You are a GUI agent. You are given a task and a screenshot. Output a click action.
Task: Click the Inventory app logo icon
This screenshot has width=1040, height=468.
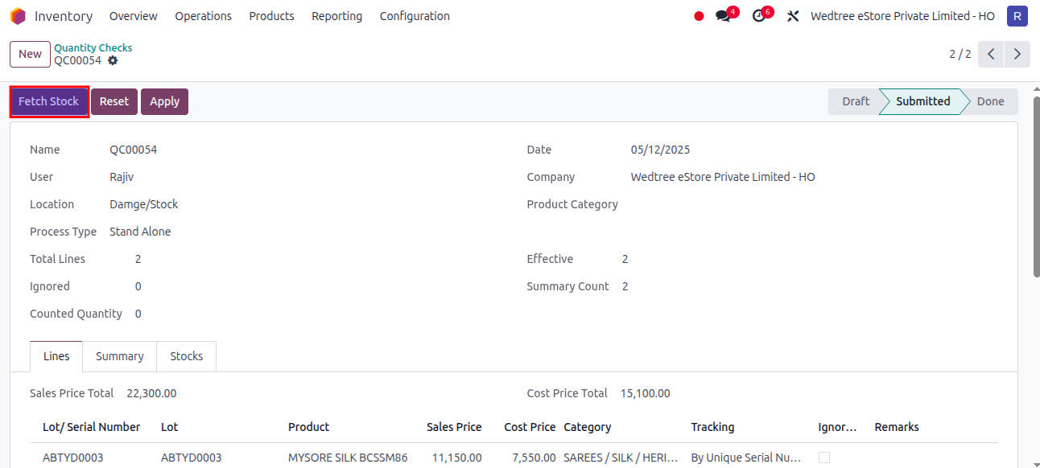click(18, 16)
